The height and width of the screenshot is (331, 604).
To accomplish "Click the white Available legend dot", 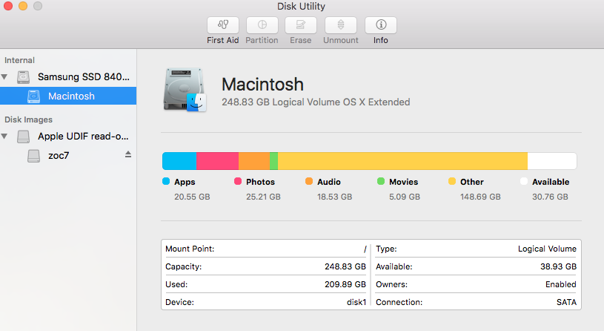I will click(524, 181).
